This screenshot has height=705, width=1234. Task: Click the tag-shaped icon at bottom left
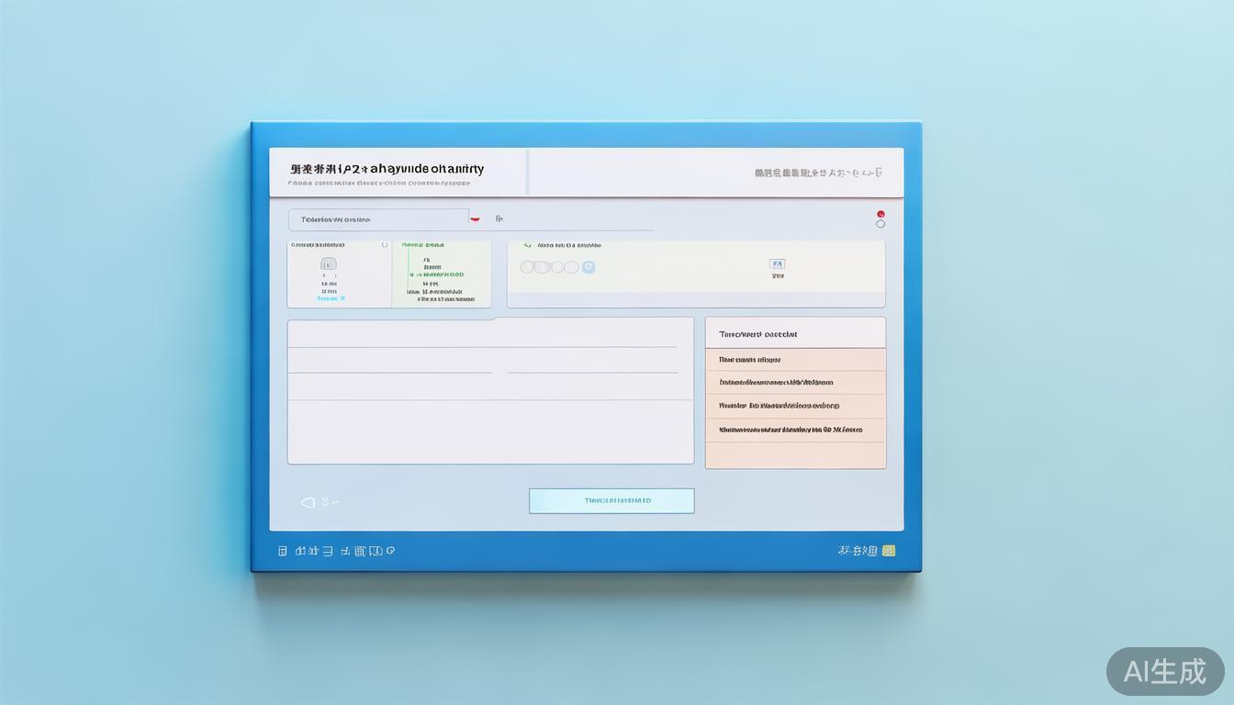click(x=308, y=502)
